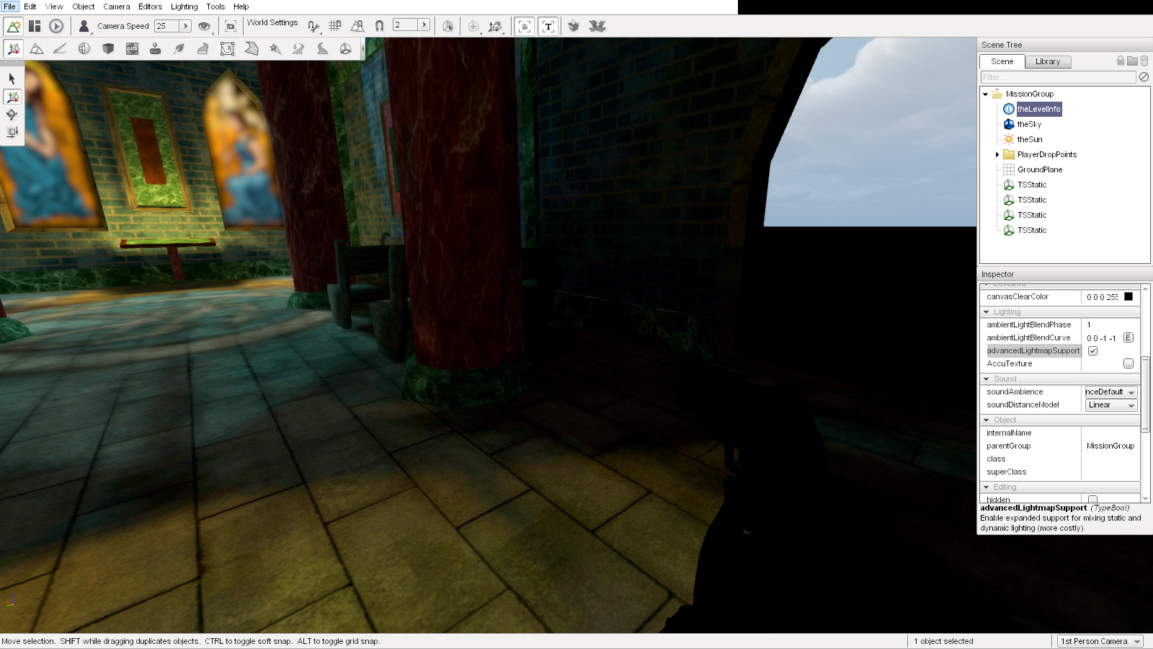The width and height of the screenshot is (1153, 649).
Task: Click the explode prefab icon
Action: click(x=597, y=26)
